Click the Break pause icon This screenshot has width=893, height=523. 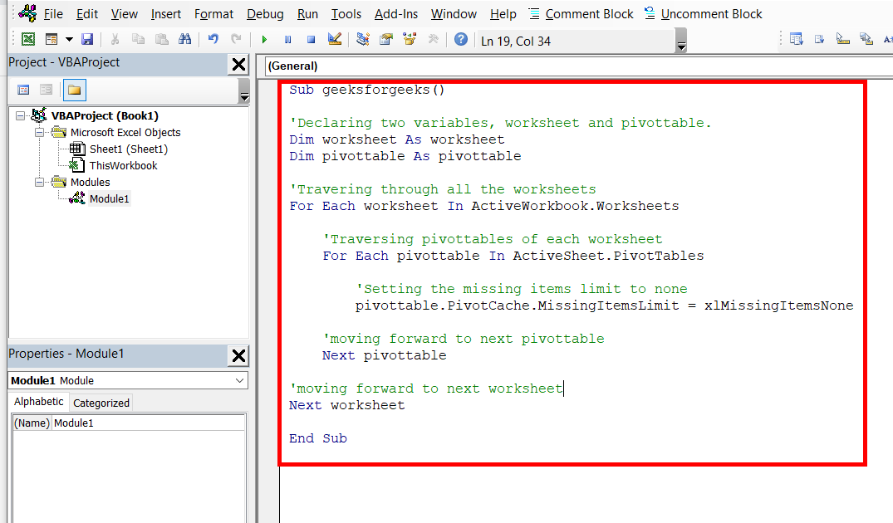pos(287,40)
